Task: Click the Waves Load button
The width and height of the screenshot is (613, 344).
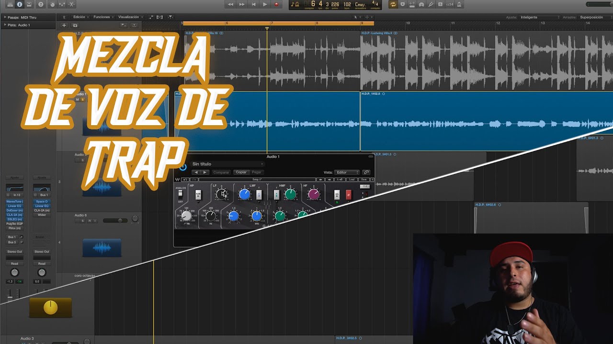Action: 351,180
